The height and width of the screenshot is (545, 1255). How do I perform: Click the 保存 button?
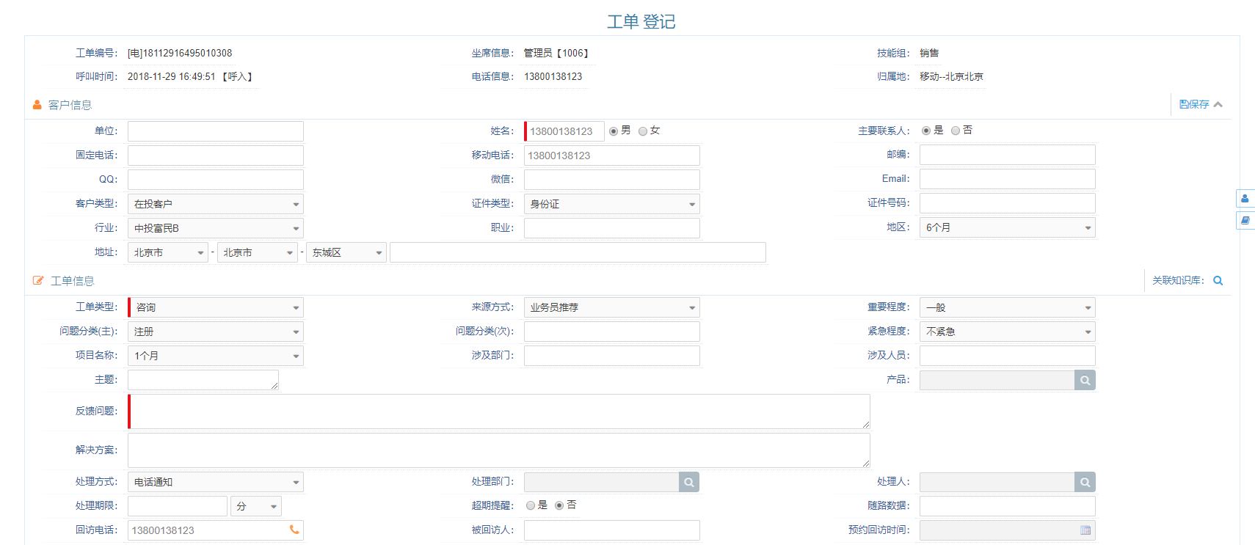[x=1194, y=105]
